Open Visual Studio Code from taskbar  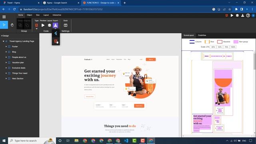pos(126,140)
